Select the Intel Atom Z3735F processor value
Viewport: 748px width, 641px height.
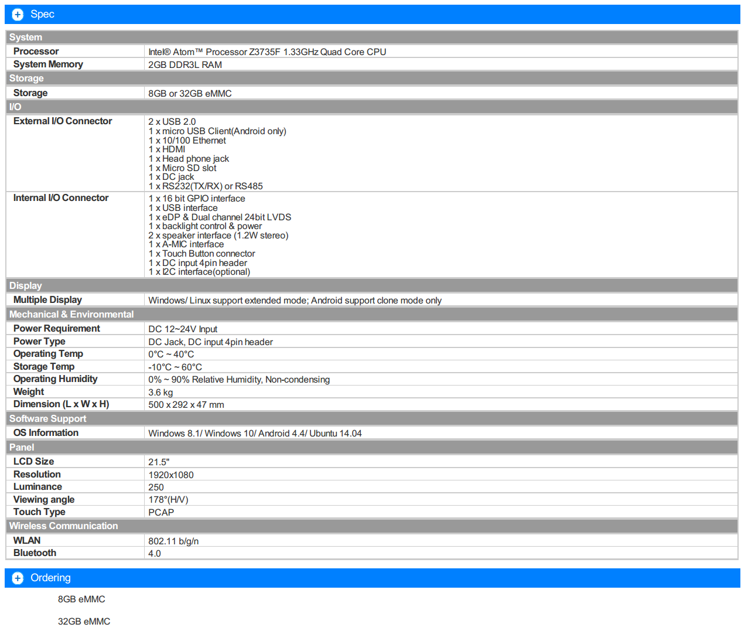point(267,52)
